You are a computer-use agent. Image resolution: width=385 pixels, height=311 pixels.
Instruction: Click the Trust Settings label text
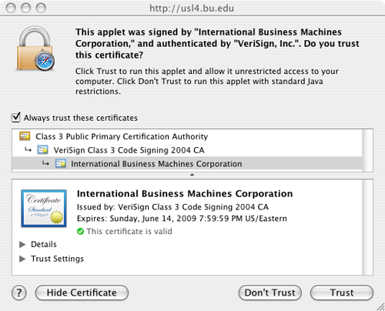[57, 259]
